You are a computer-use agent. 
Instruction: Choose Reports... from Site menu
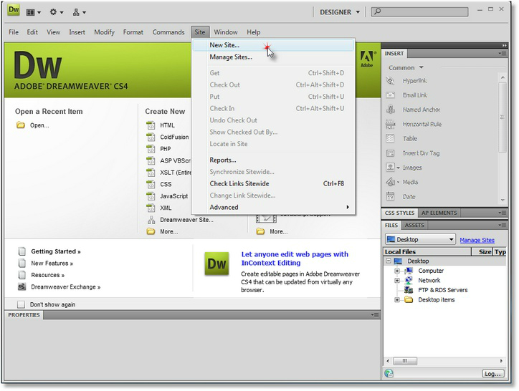(x=273, y=160)
